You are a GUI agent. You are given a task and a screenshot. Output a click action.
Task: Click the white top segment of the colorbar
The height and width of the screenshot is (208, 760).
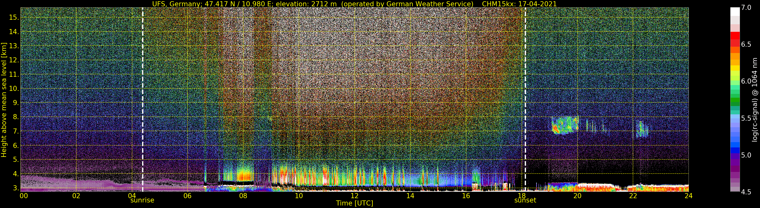point(735,11)
